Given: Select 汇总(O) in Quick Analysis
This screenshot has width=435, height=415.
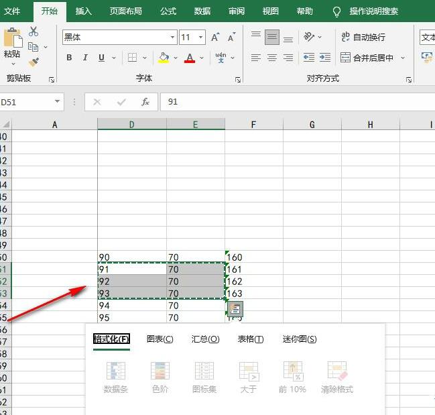Looking at the screenshot, I should pos(205,339).
